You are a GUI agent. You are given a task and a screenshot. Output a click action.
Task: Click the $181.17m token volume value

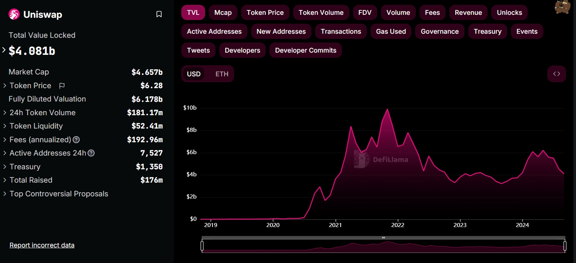[x=145, y=113]
